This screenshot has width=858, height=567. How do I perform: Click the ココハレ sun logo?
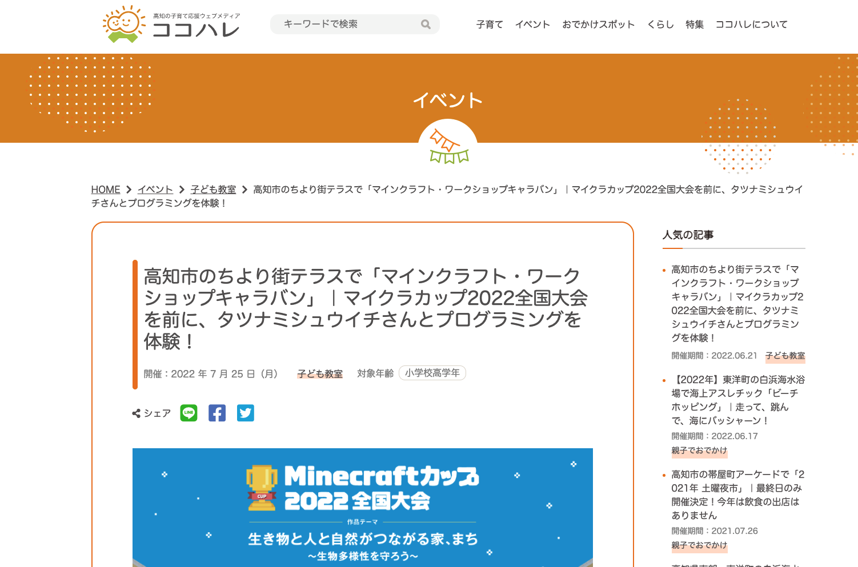pyautogui.click(x=123, y=24)
